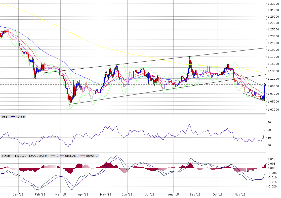
Task: Click the Jan '15 date label
Action: click(18, 194)
